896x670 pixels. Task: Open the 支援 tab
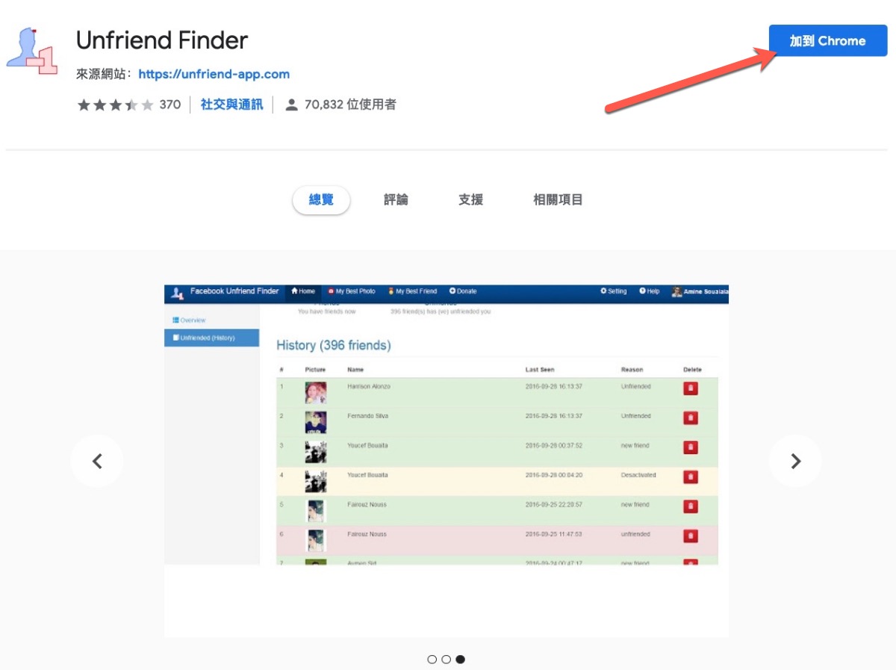coord(470,200)
